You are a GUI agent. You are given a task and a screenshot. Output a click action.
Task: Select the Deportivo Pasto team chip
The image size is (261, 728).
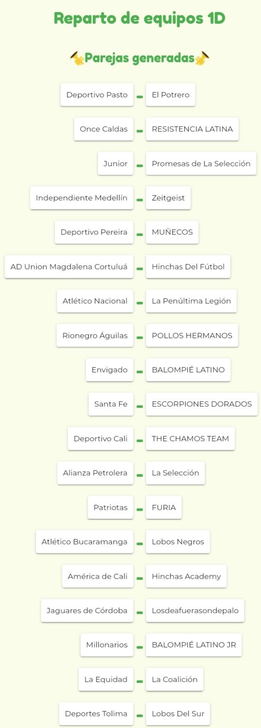coord(97,95)
